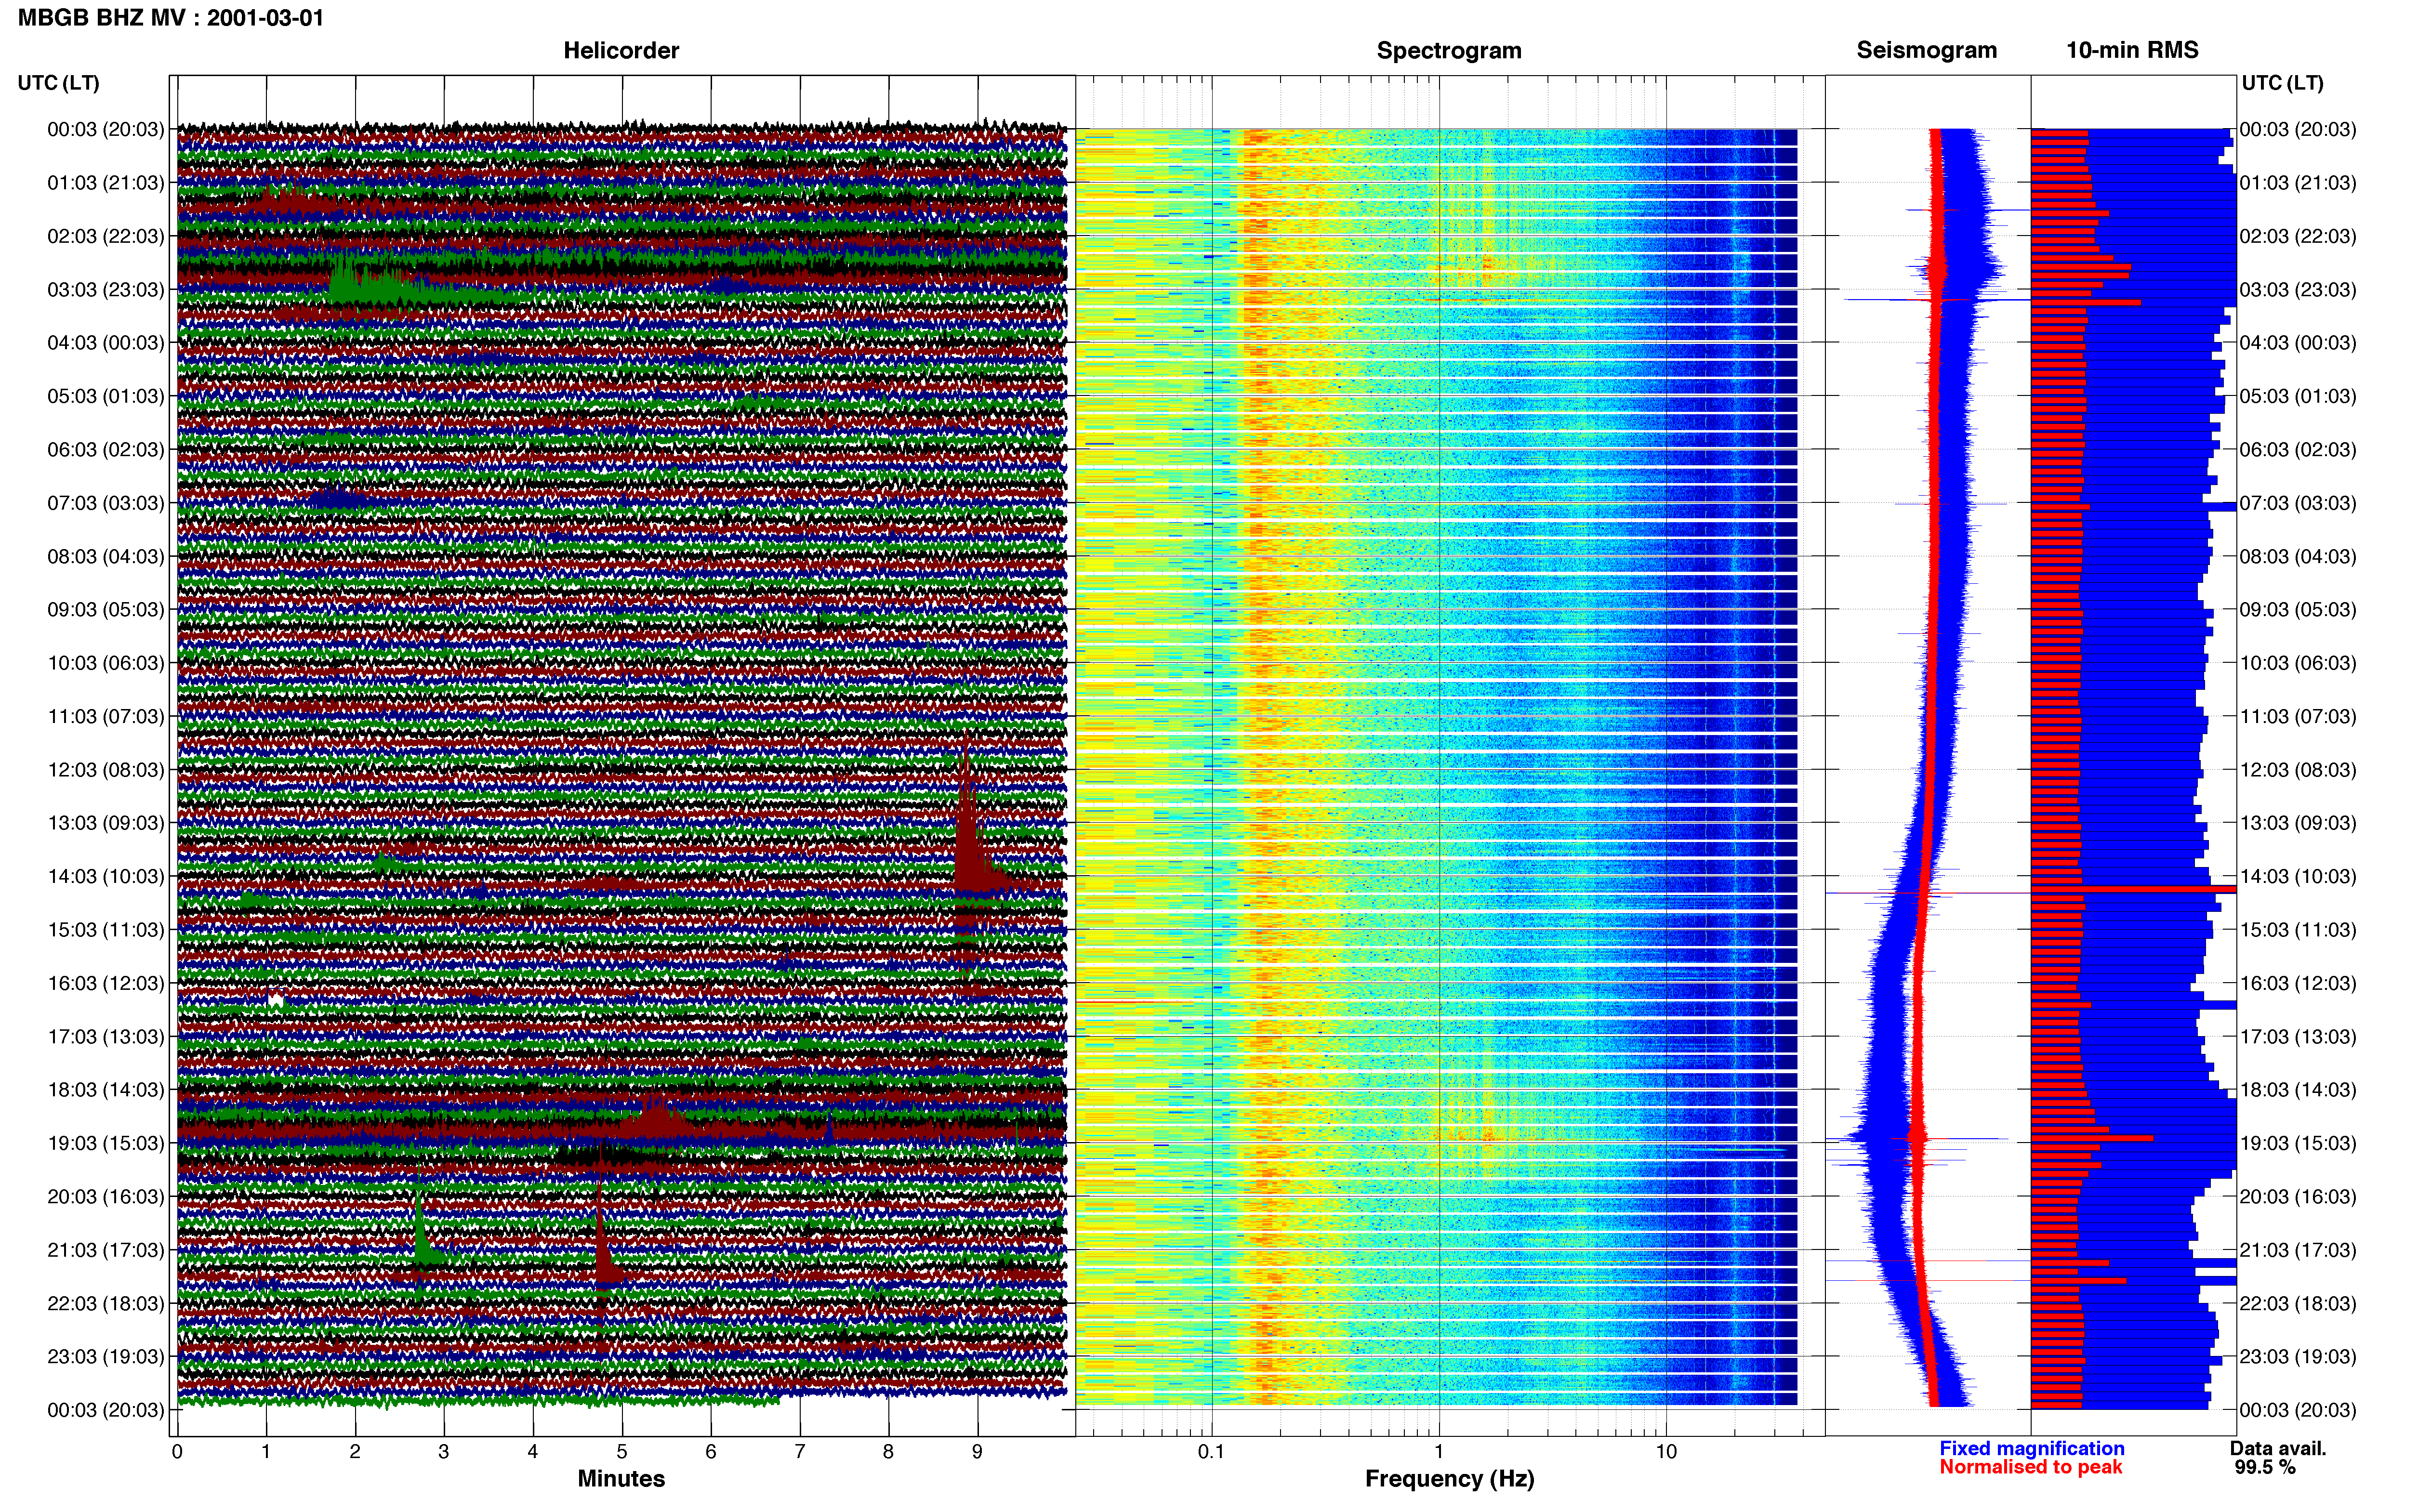This screenshot has height=1512, width=2418.
Task: Select the 'Seismogram' panel heading
Action: point(1926,50)
